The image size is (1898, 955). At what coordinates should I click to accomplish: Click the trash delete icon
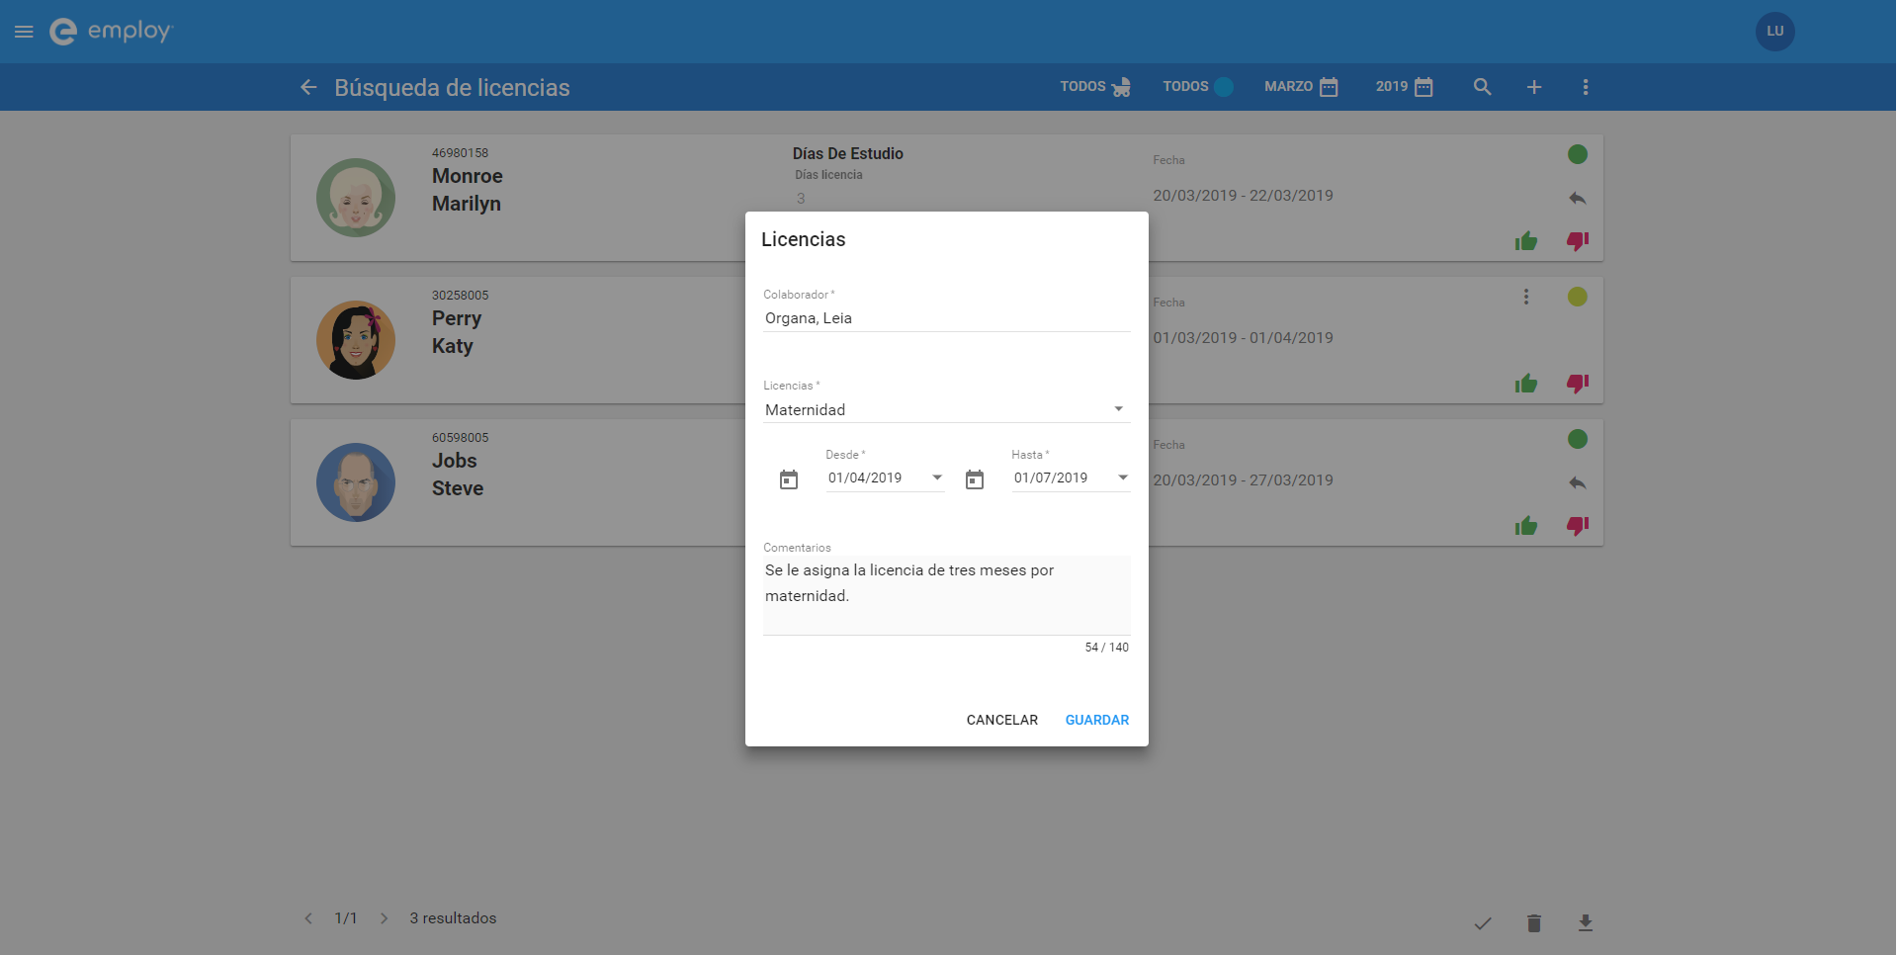pyautogui.click(x=1534, y=923)
